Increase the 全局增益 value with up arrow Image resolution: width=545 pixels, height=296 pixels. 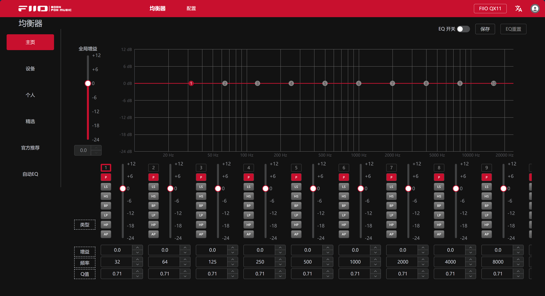(x=97, y=148)
